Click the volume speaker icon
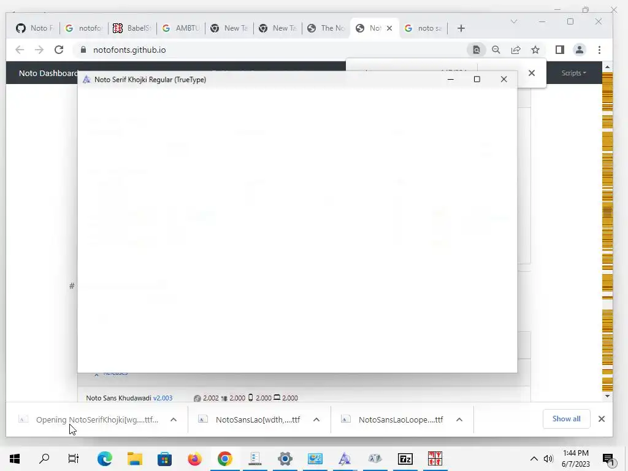Viewport: 628px width, 471px height. click(x=548, y=459)
